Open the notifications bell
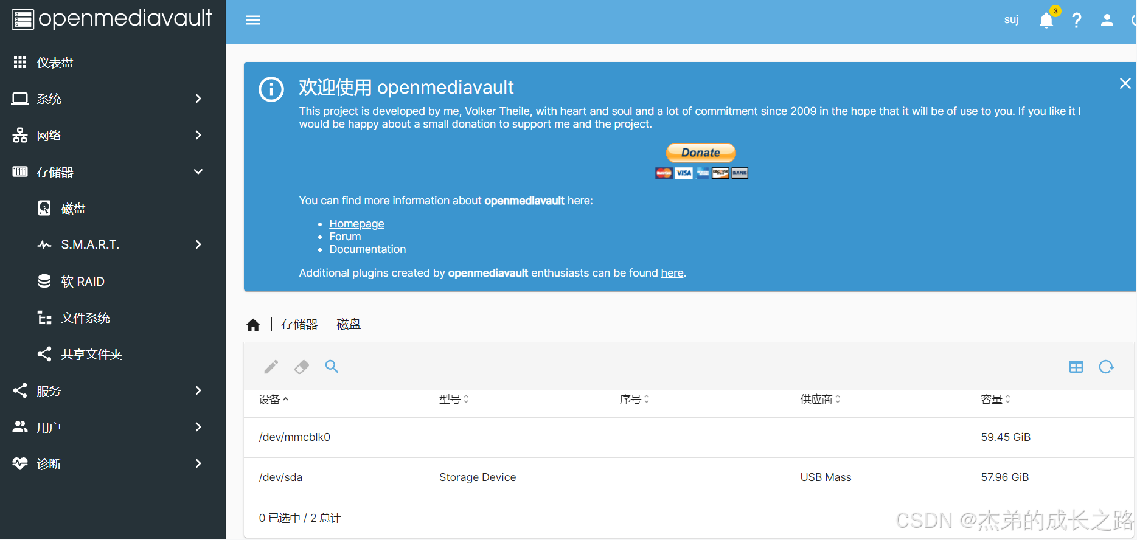The height and width of the screenshot is (540, 1137). point(1046,20)
